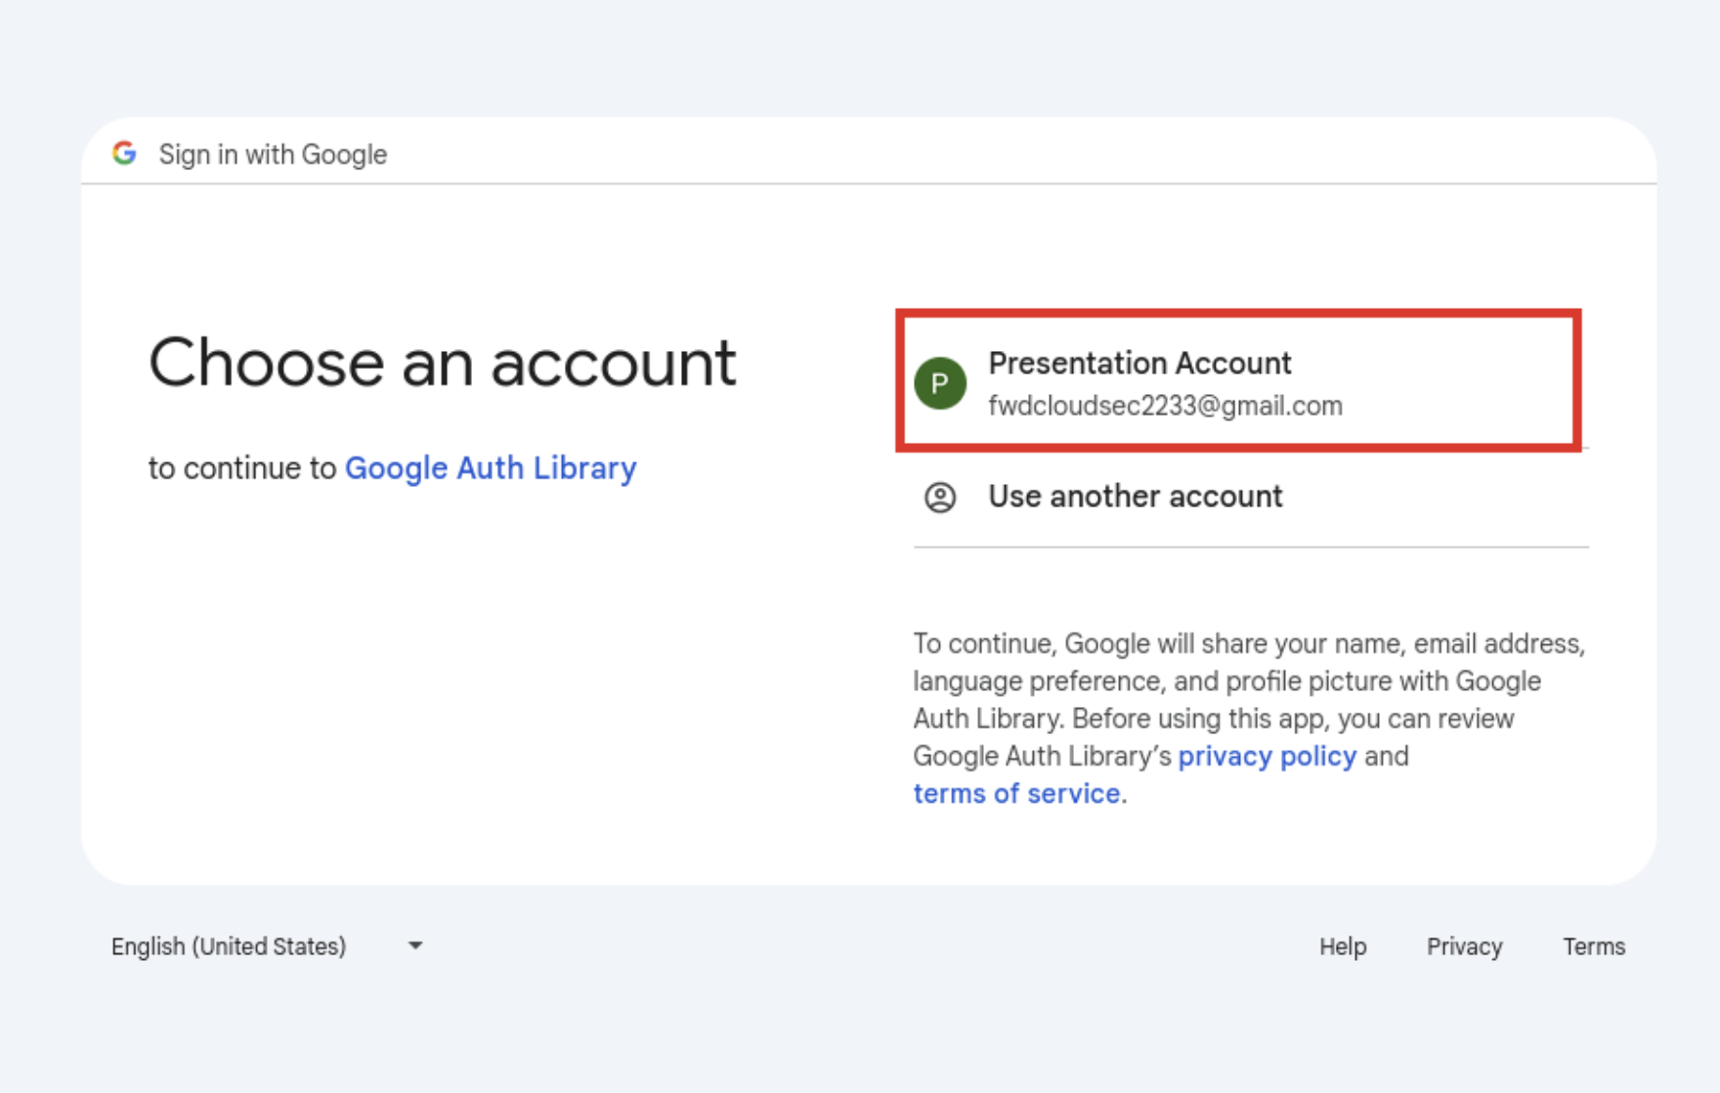Click the language selector dropdown arrow
Image resolution: width=1720 pixels, height=1093 pixels.
[x=415, y=945]
